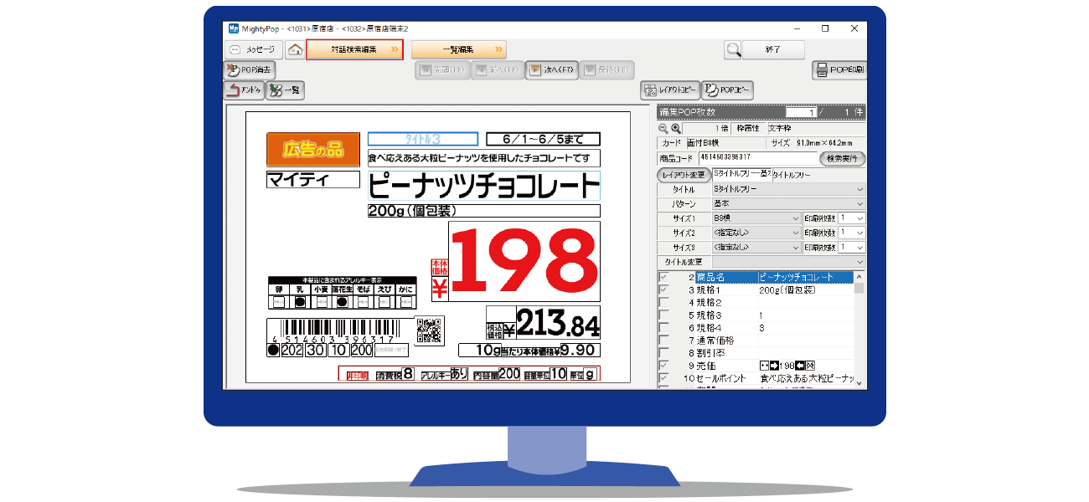
Task: Disable the 売価 field checkbox
Action: click(663, 364)
